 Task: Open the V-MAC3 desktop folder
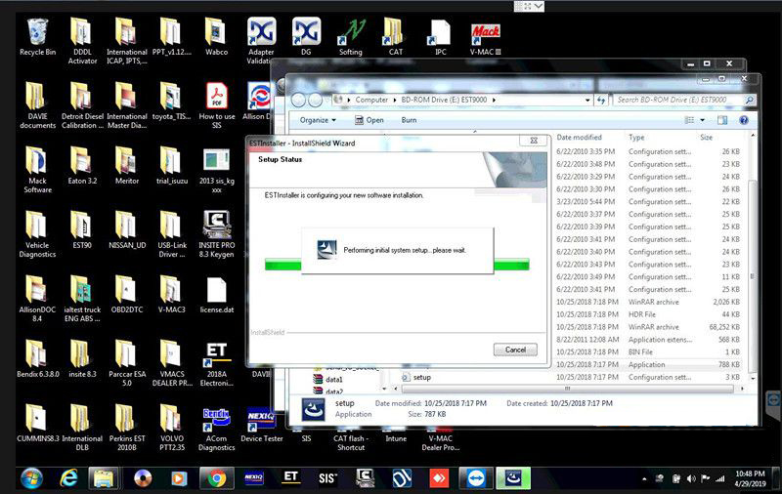[172, 295]
